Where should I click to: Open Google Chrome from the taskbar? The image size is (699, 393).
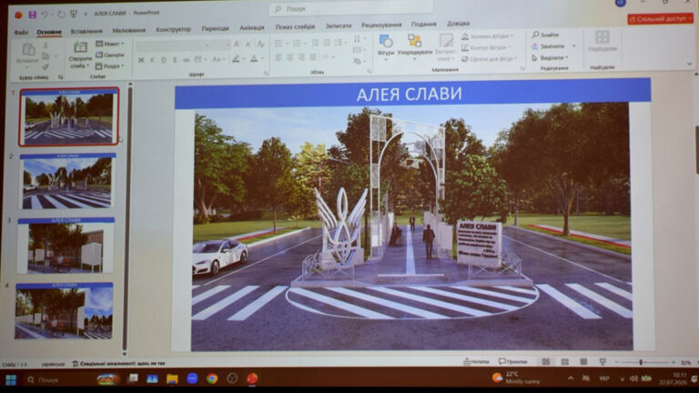[x=212, y=378]
